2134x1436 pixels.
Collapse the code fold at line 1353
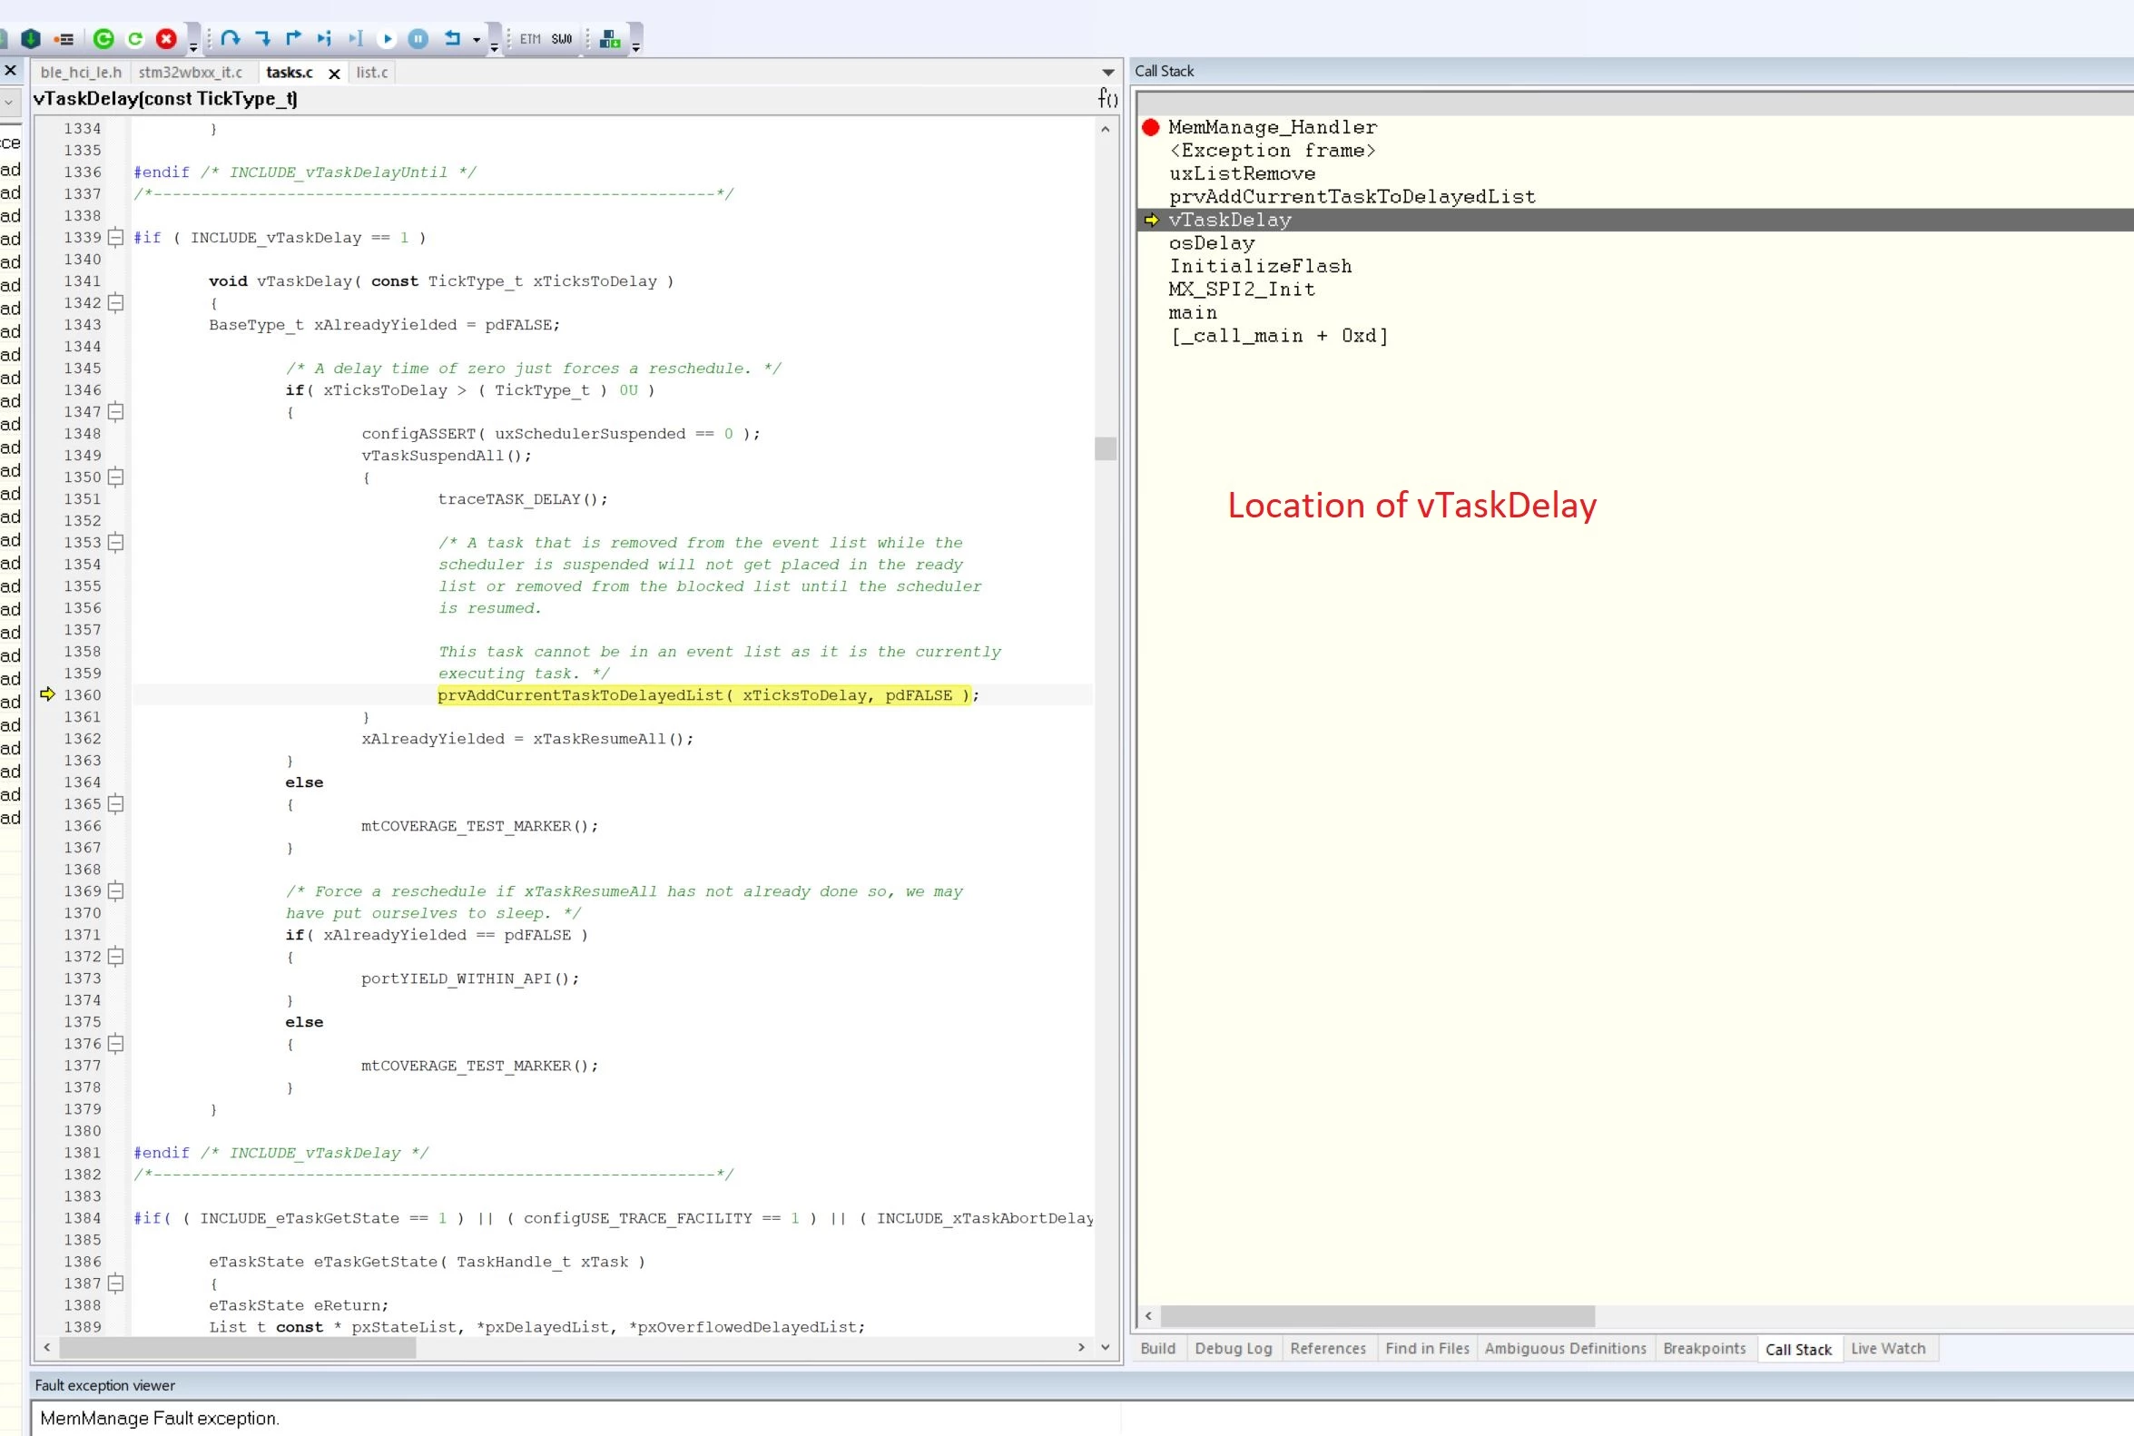(115, 542)
